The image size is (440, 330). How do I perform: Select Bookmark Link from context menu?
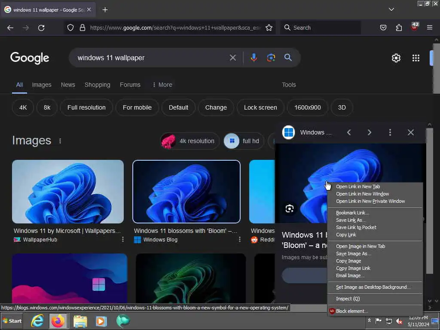375,213
